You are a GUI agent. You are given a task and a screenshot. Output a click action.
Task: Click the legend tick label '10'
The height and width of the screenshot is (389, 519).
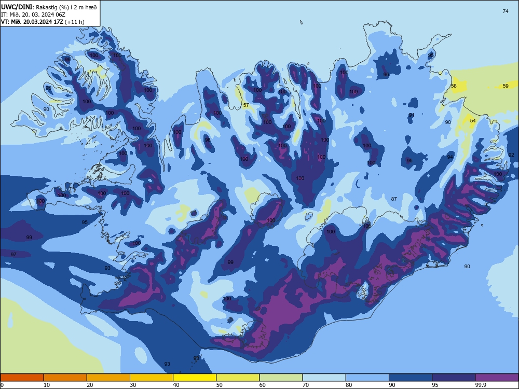coord(47,385)
